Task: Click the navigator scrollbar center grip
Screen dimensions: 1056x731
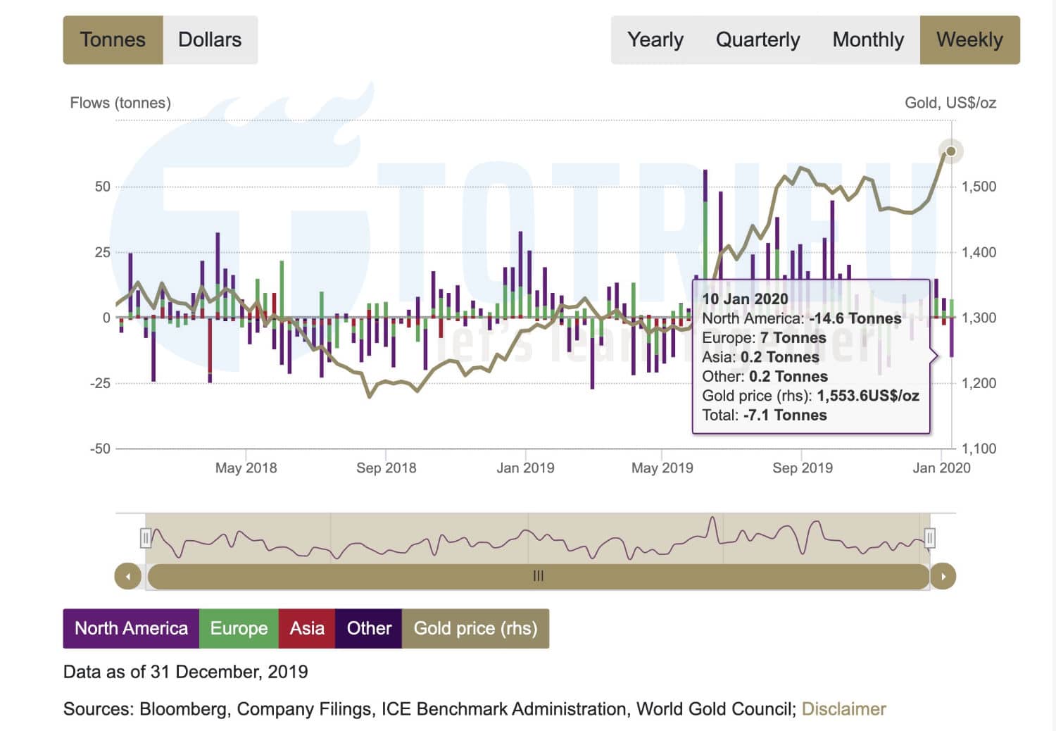Action: point(538,575)
